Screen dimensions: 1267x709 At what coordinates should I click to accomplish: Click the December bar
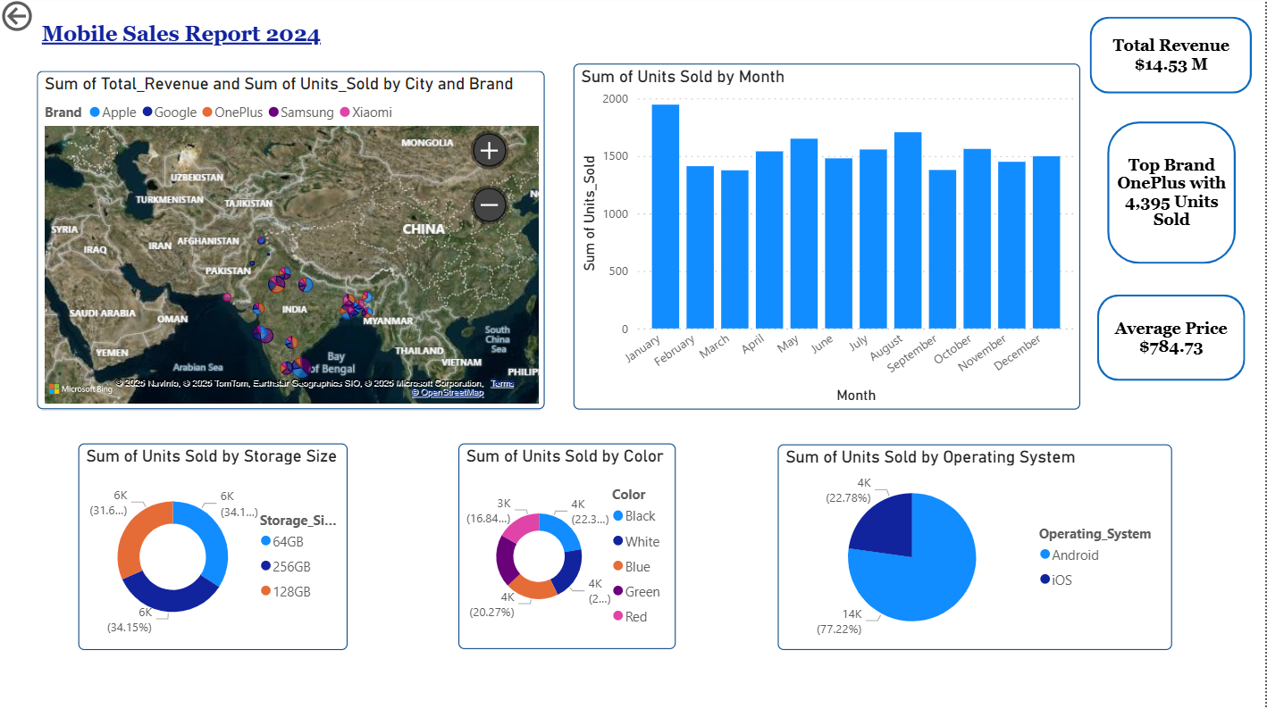click(x=1046, y=243)
